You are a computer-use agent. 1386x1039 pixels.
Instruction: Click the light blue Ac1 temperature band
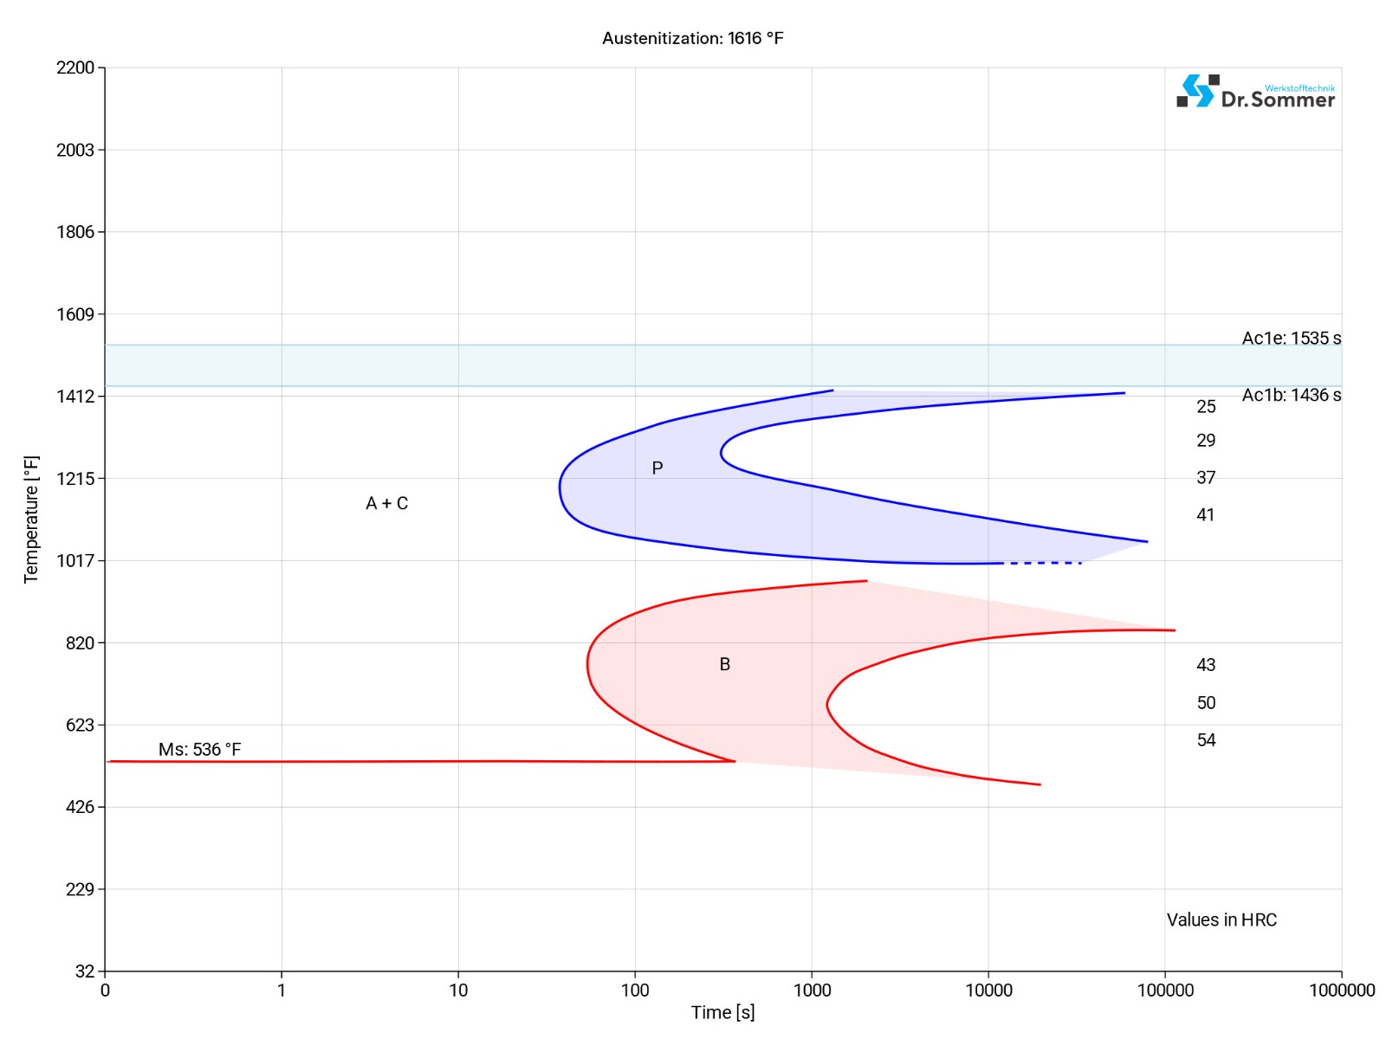606,365
